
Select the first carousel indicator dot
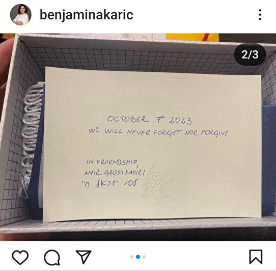point(132,257)
